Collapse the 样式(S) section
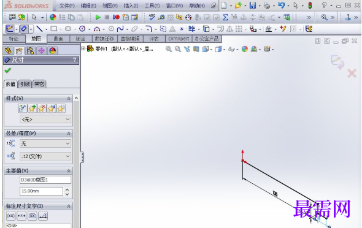362x228 pixels. pyautogui.click(x=69, y=99)
